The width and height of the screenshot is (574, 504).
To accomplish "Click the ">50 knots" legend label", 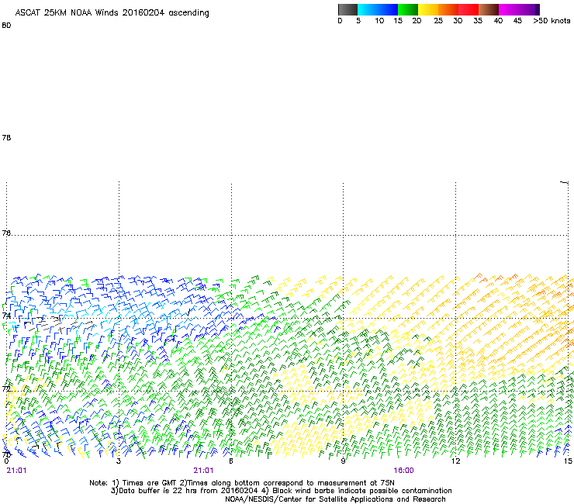I will point(552,21).
